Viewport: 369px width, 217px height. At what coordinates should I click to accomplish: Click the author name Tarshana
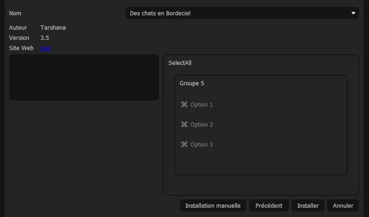coord(53,28)
